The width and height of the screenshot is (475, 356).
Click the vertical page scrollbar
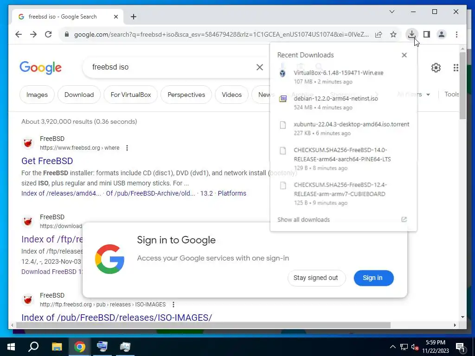point(462,86)
